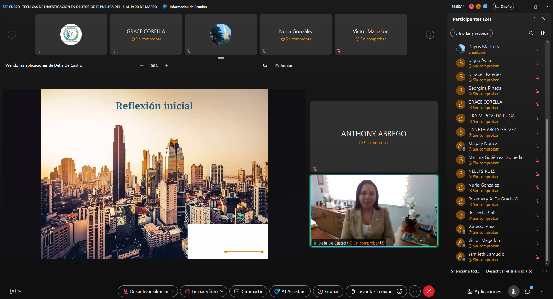The width and height of the screenshot is (553, 299).
Task: Click Invitar y recordar button
Action: [471, 33]
